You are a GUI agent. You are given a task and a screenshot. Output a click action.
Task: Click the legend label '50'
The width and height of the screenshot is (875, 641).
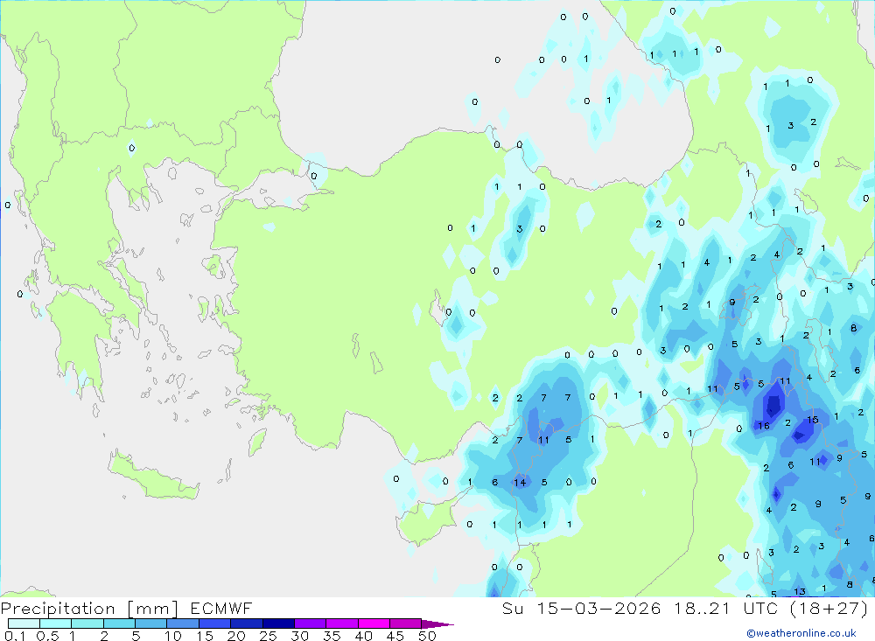click(x=427, y=636)
